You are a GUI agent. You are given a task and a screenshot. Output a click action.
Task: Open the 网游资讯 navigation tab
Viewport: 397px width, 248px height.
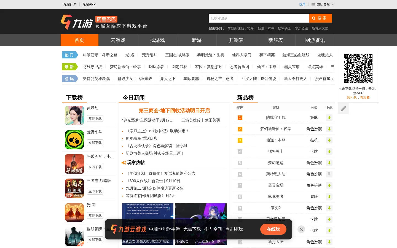tap(315, 40)
